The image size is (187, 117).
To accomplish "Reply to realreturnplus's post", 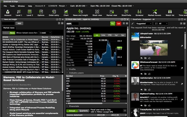I will coord(141,90).
